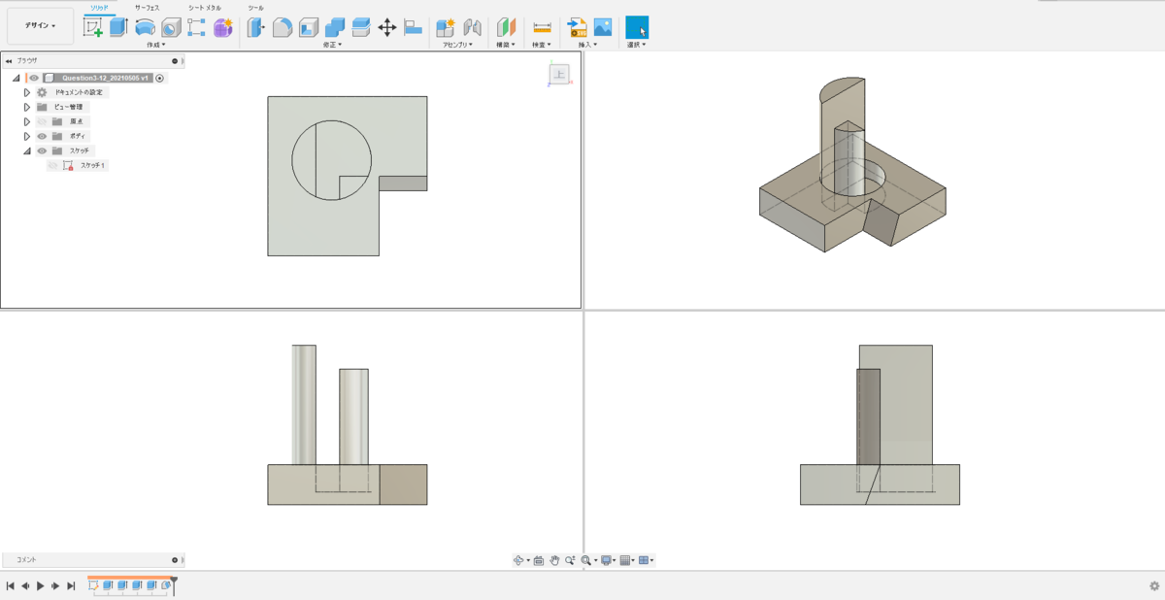Jump to timeline end
Viewport: 1165px width, 600px height.
(71, 586)
